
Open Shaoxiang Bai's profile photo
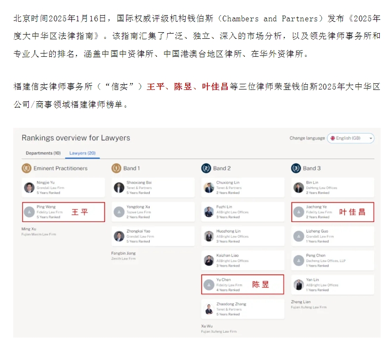point(119,187)
